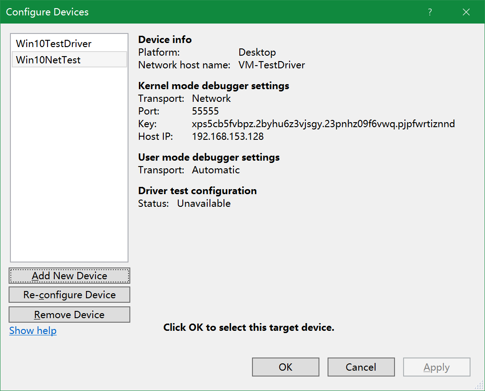Click the Re-configure Device button
This screenshot has height=391, width=485.
point(69,295)
